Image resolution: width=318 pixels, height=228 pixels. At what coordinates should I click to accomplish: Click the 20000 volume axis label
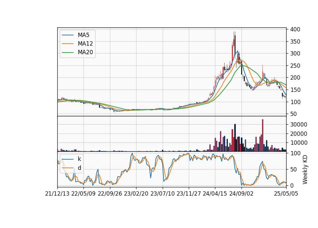coord(298,133)
